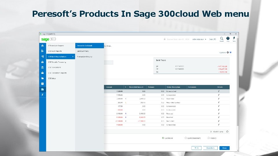Click the small blue icon beside gear
The image size is (278, 156).
point(231,52)
